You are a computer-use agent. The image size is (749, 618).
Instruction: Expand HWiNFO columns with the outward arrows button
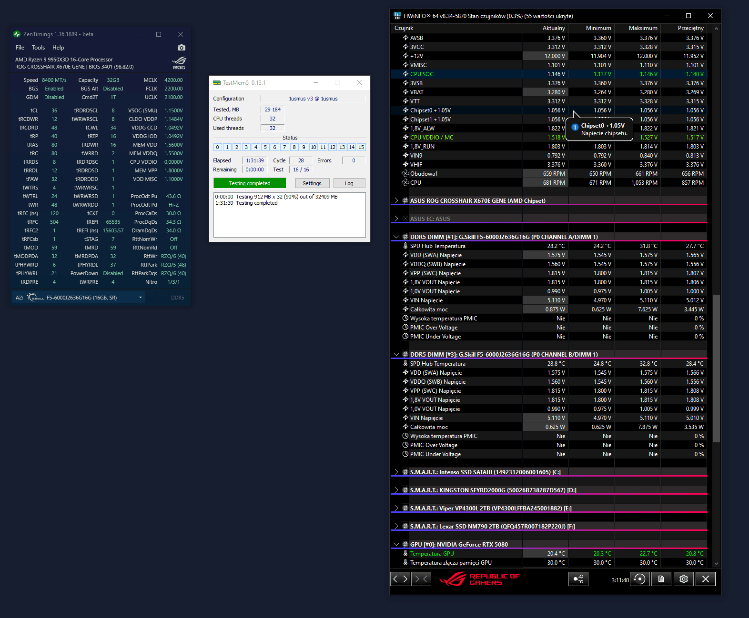click(400, 579)
